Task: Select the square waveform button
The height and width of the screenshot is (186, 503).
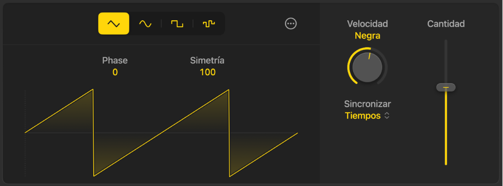Action: (x=177, y=24)
